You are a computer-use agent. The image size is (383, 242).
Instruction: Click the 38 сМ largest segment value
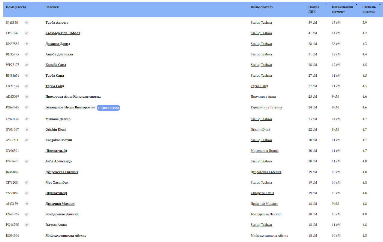pos(336,44)
